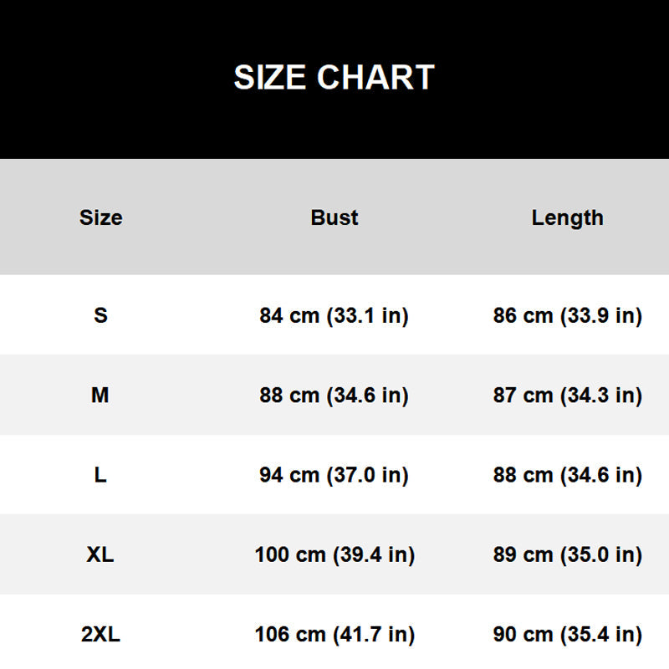The width and height of the screenshot is (669, 669).
Task: Click the 2XL size label
Action: tap(100, 634)
